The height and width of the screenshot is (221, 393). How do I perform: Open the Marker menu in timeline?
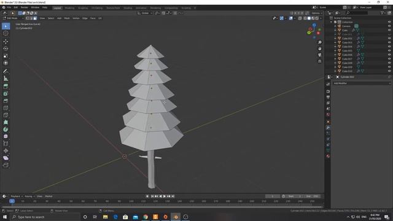49,196
